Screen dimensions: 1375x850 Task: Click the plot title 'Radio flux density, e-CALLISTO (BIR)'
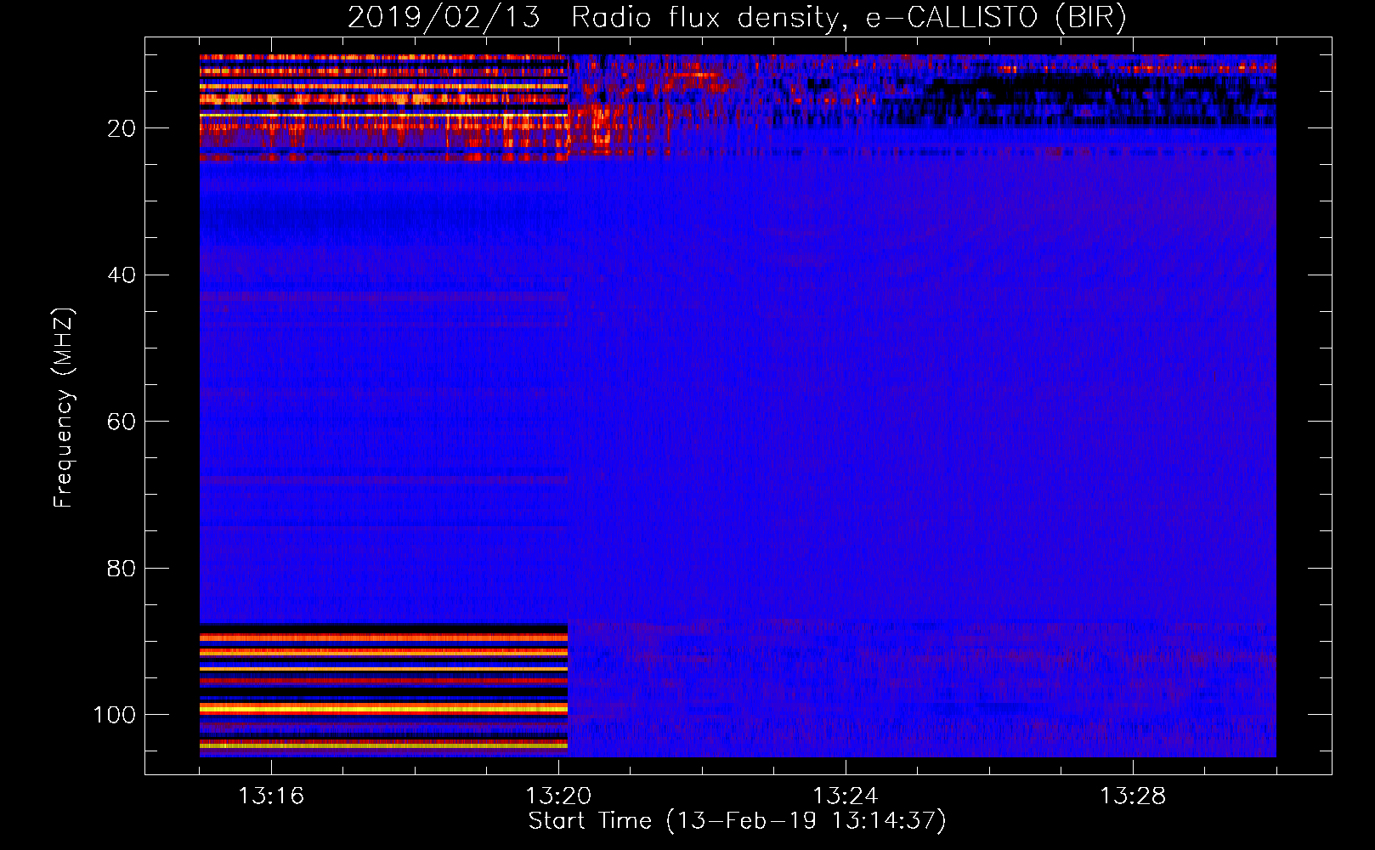coord(849,17)
